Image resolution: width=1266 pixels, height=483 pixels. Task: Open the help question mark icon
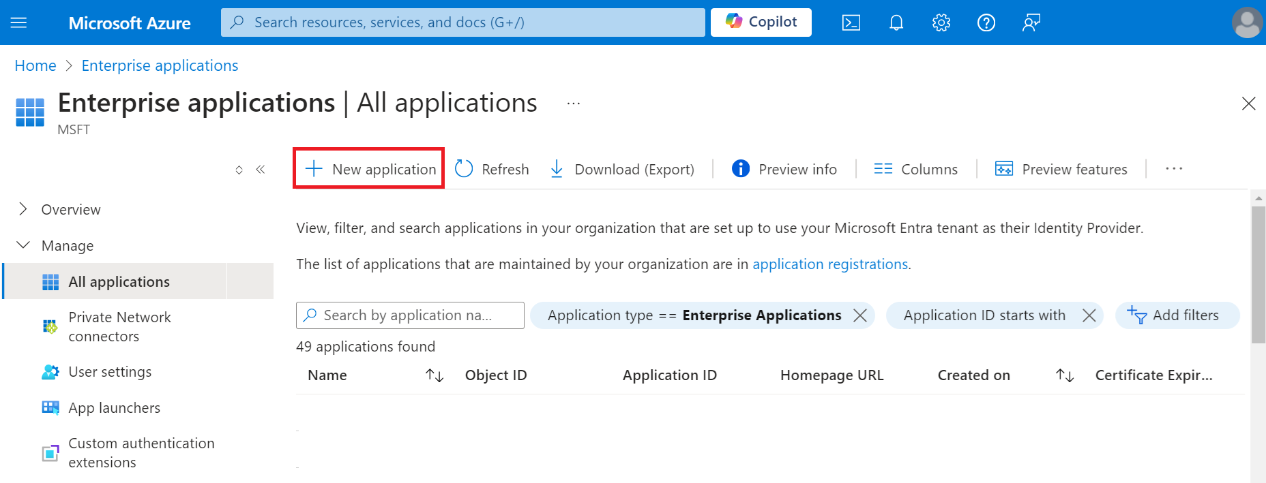coord(986,22)
